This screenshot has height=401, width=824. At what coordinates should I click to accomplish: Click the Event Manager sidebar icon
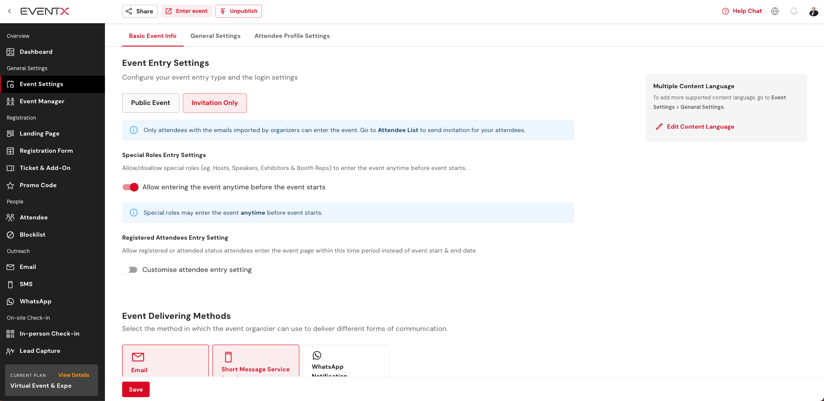click(10, 102)
